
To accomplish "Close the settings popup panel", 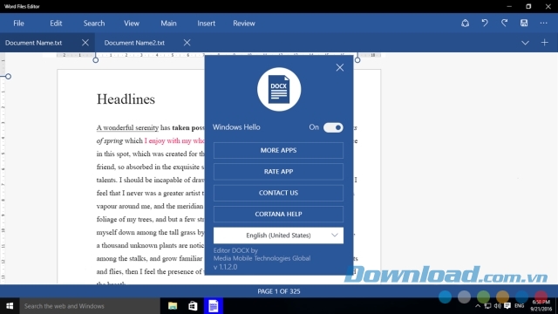I will (x=340, y=68).
